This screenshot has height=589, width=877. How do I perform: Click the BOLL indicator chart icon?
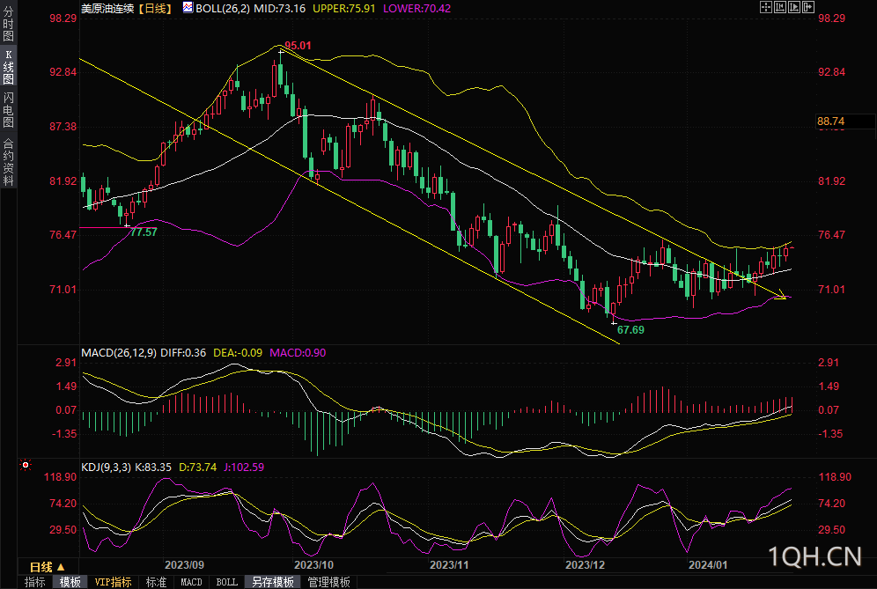tap(188, 7)
